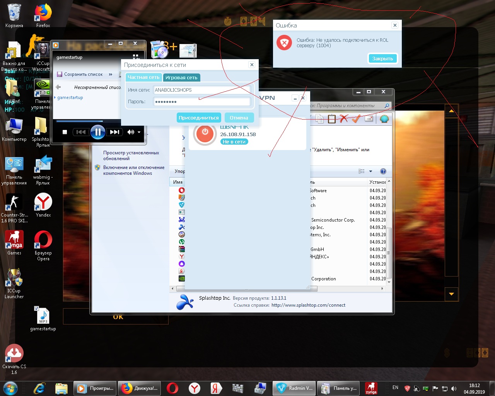Open volume dropdown arrow in media player
Image resolution: width=495 pixels, height=396 pixels.
139,132
